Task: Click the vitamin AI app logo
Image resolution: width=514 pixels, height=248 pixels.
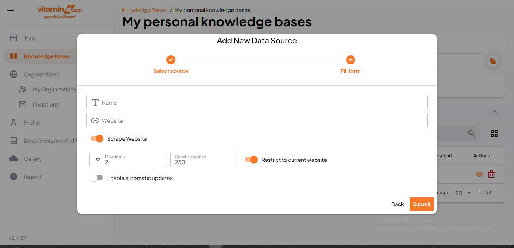Action: coord(59,12)
